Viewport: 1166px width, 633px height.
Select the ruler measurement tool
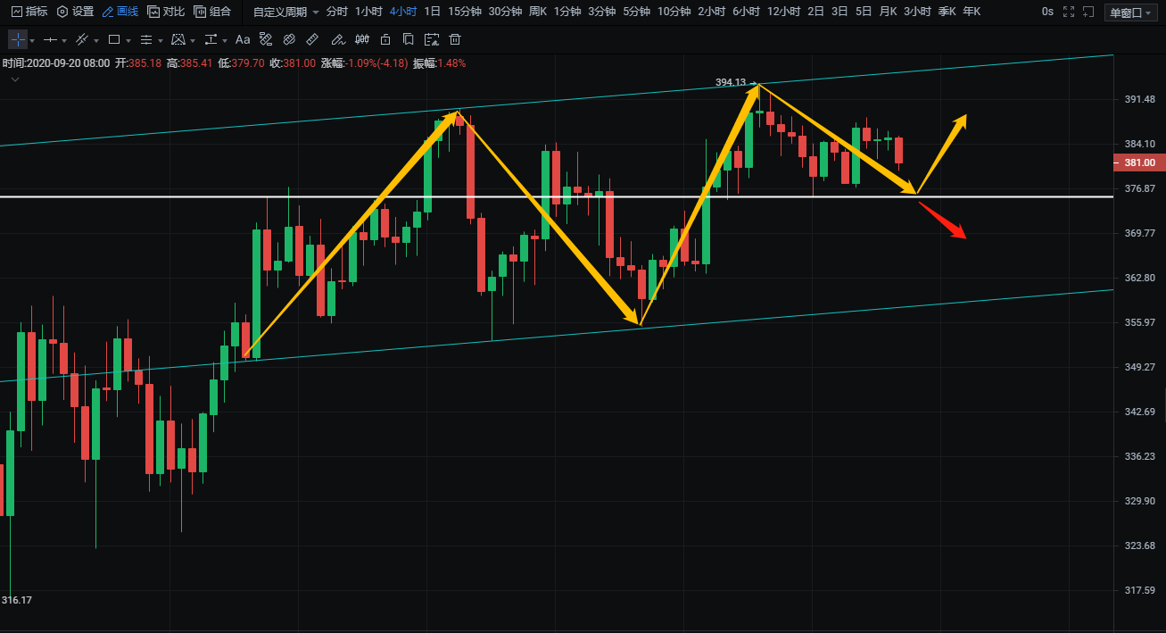point(312,39)
